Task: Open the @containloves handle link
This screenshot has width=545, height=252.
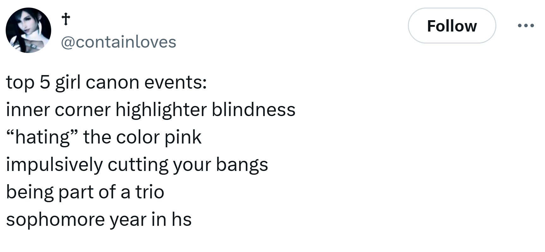Action: pos(118,42)
